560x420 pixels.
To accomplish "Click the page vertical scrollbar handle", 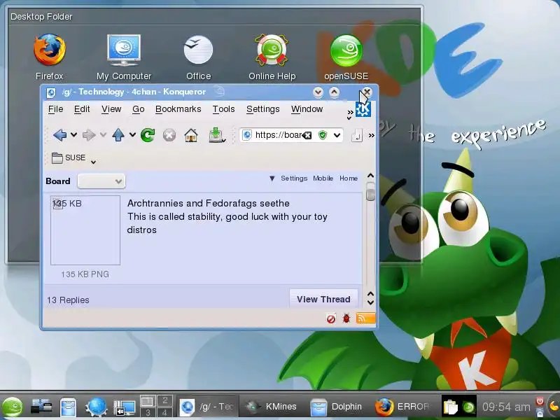I will [x=370, y=191].
